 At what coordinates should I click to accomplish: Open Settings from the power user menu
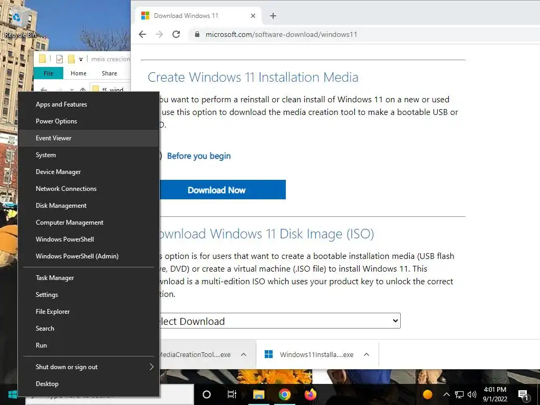pos(89,295)
